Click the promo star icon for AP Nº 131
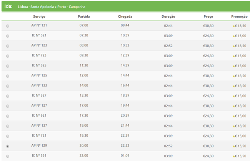Screen dimensions: 250x162 tap(234, 26)
